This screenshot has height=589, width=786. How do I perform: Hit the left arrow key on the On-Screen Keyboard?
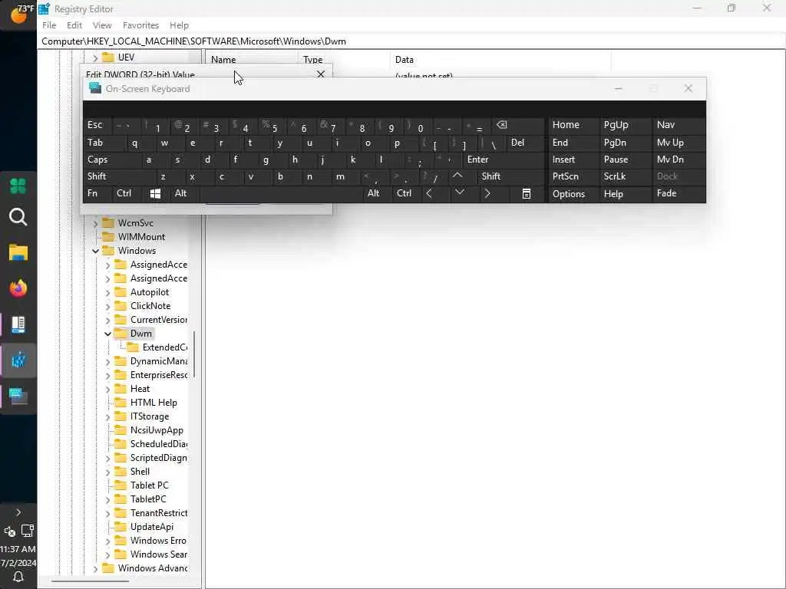tap(429, 193)
